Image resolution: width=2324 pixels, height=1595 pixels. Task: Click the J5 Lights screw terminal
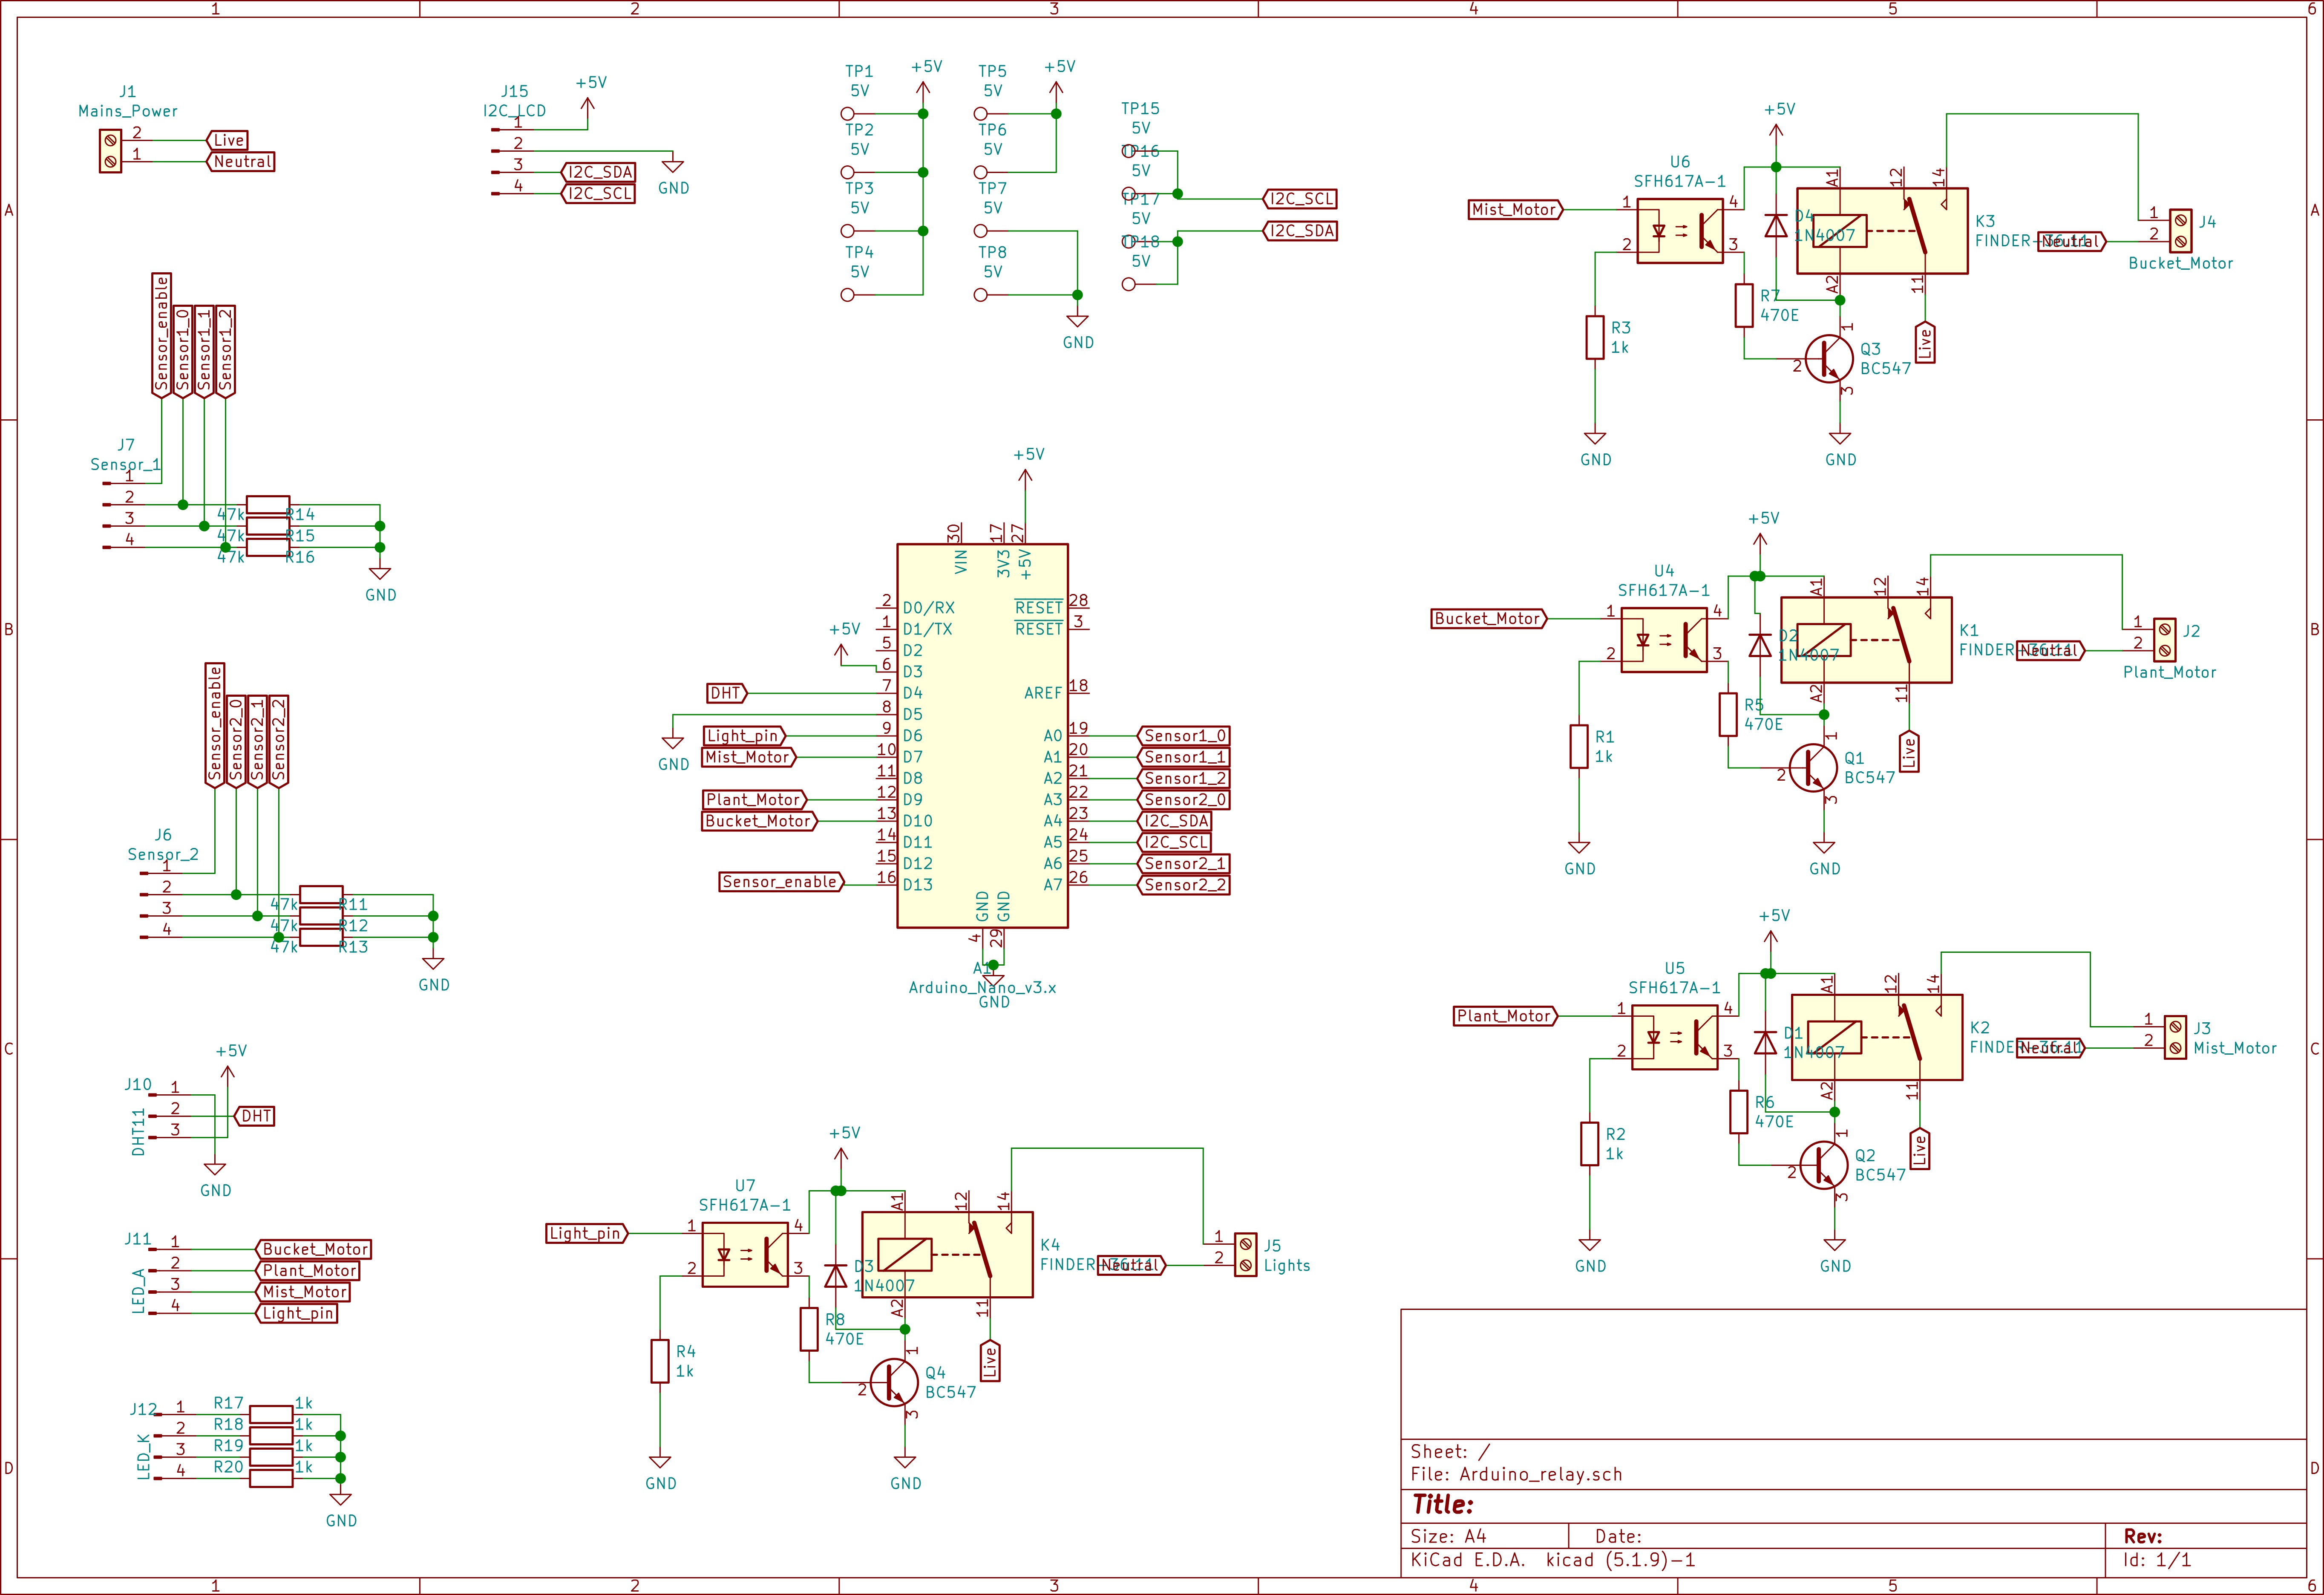click(1245, 1255)
